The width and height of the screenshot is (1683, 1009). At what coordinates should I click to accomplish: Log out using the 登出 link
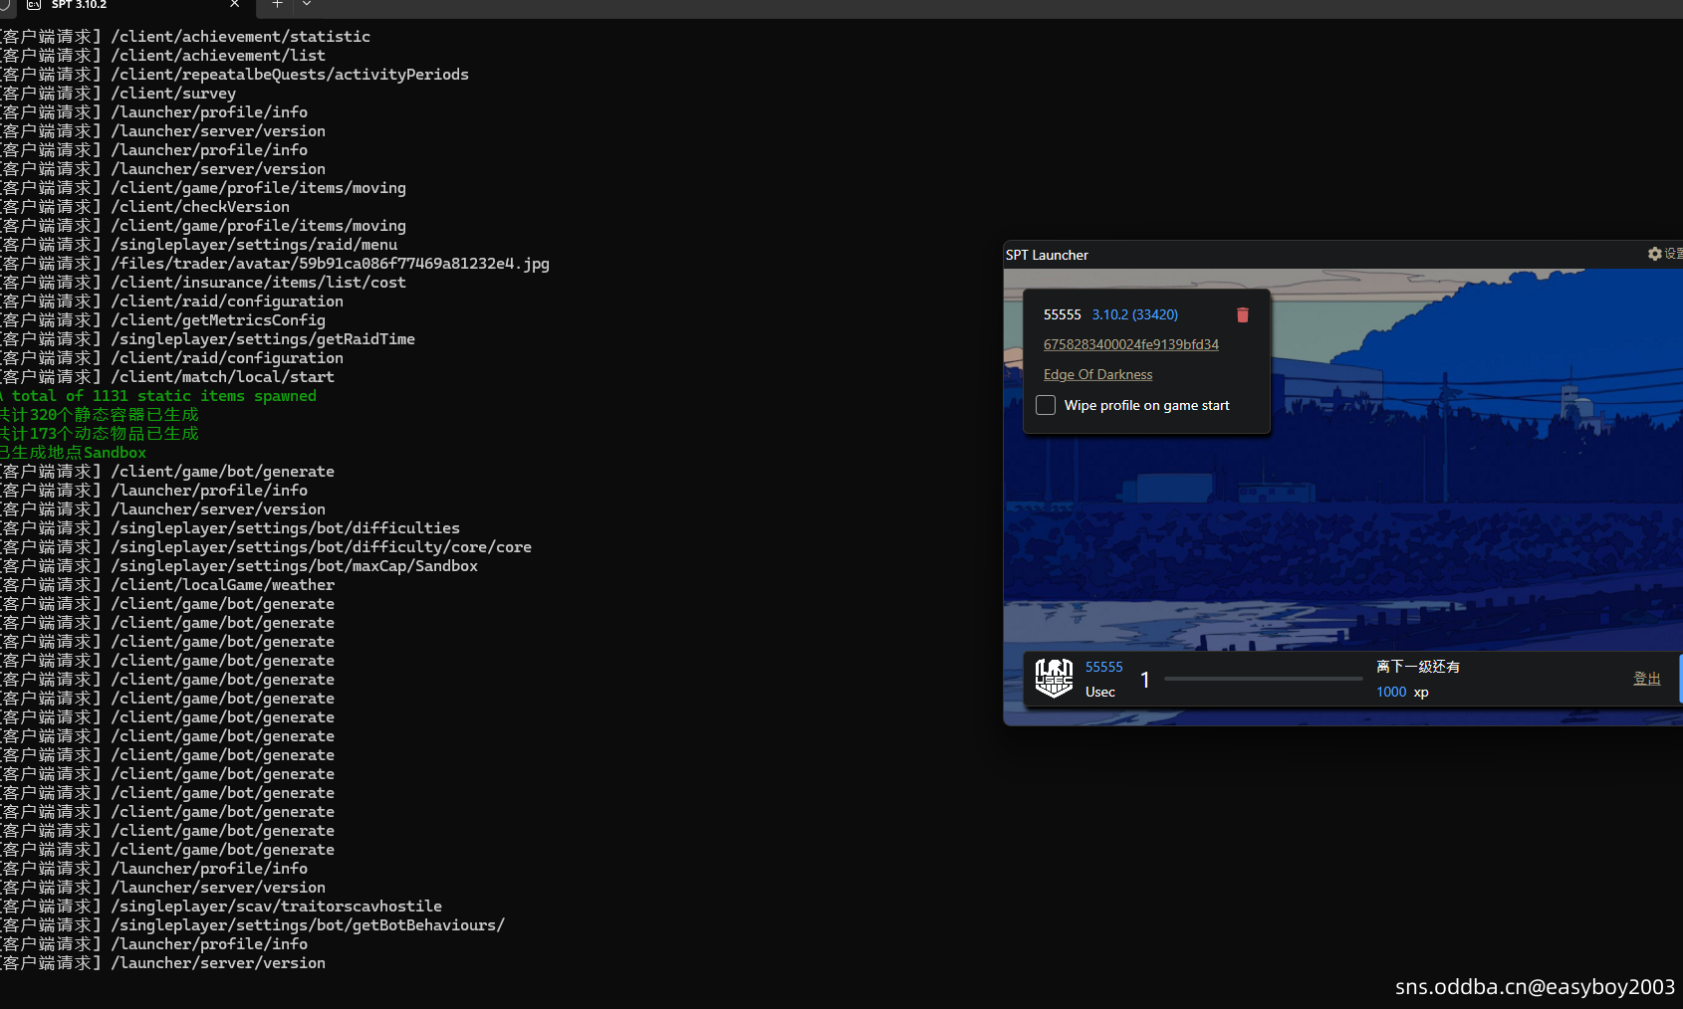point(1646,678)
